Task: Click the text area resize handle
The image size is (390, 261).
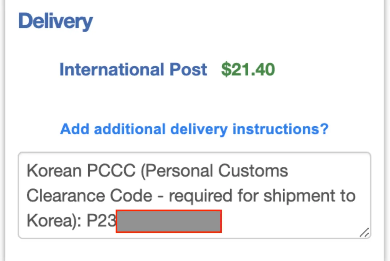Action: [x=364, y=233]
